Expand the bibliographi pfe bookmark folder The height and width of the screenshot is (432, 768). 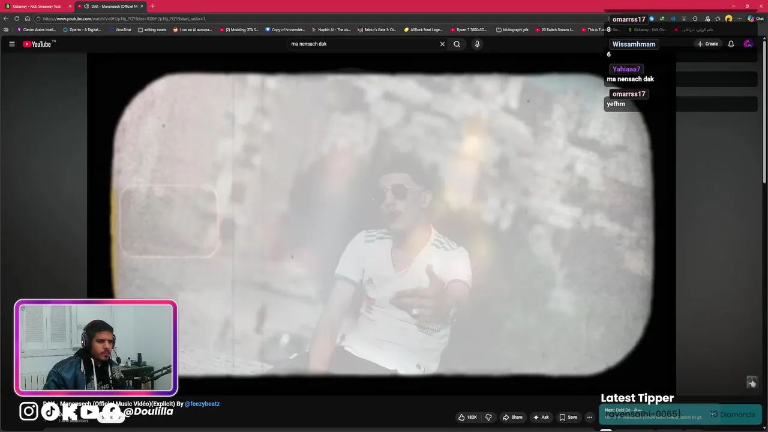click(x=512, y=29)
